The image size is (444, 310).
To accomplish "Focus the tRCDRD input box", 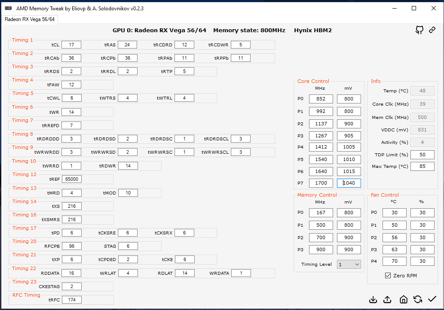I will click(x=184, y=45).
